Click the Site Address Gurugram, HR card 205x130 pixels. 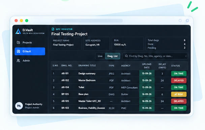96,44
